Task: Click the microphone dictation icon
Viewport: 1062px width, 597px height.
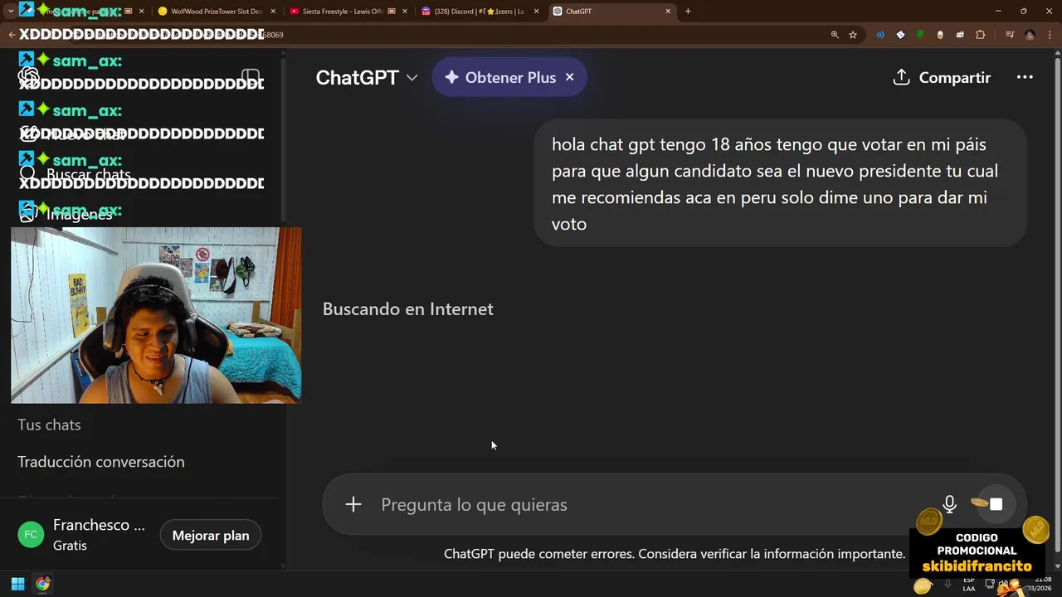Action: 950,504
